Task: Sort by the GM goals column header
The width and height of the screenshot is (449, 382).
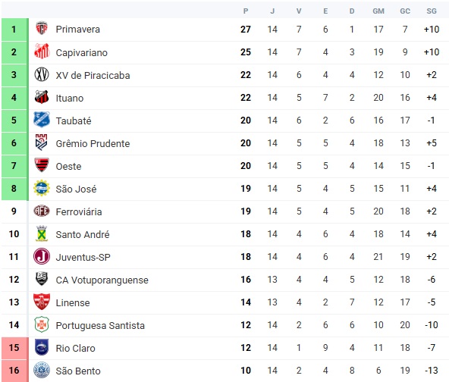Action: tap(378, 11)
